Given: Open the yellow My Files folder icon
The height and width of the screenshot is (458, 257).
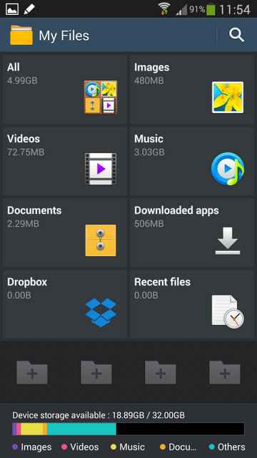Looking at the screenshot, I should pos(21,35).
